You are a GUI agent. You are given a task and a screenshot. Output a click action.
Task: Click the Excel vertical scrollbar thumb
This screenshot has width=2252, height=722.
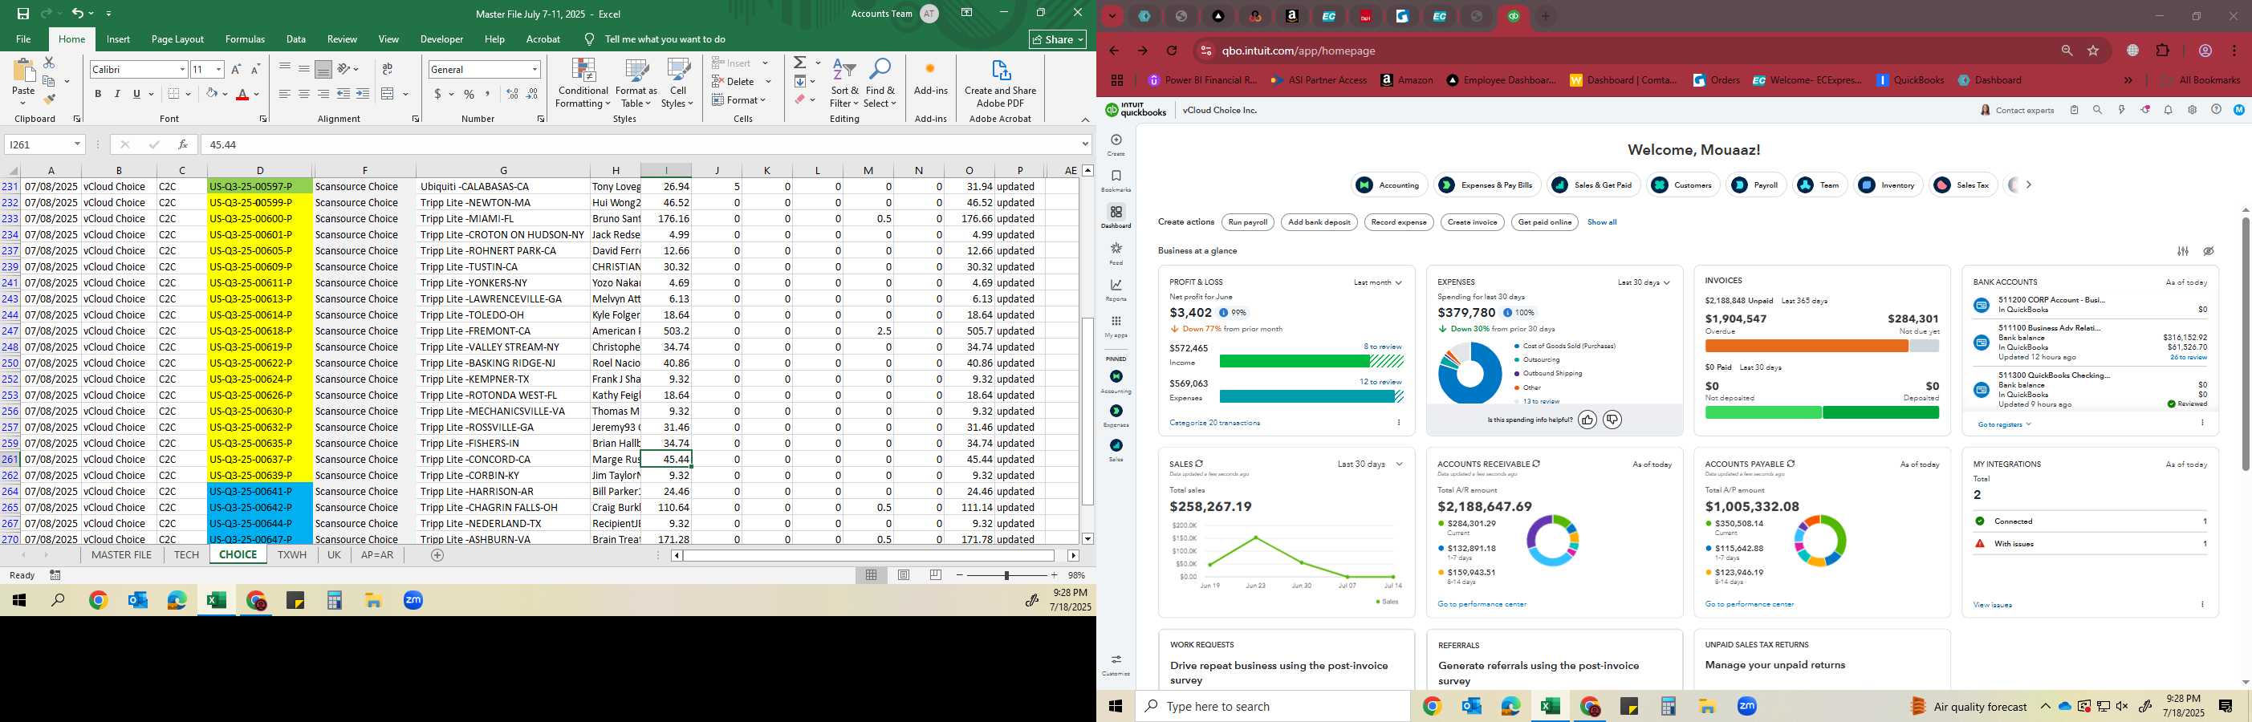tap(1087, 410)
